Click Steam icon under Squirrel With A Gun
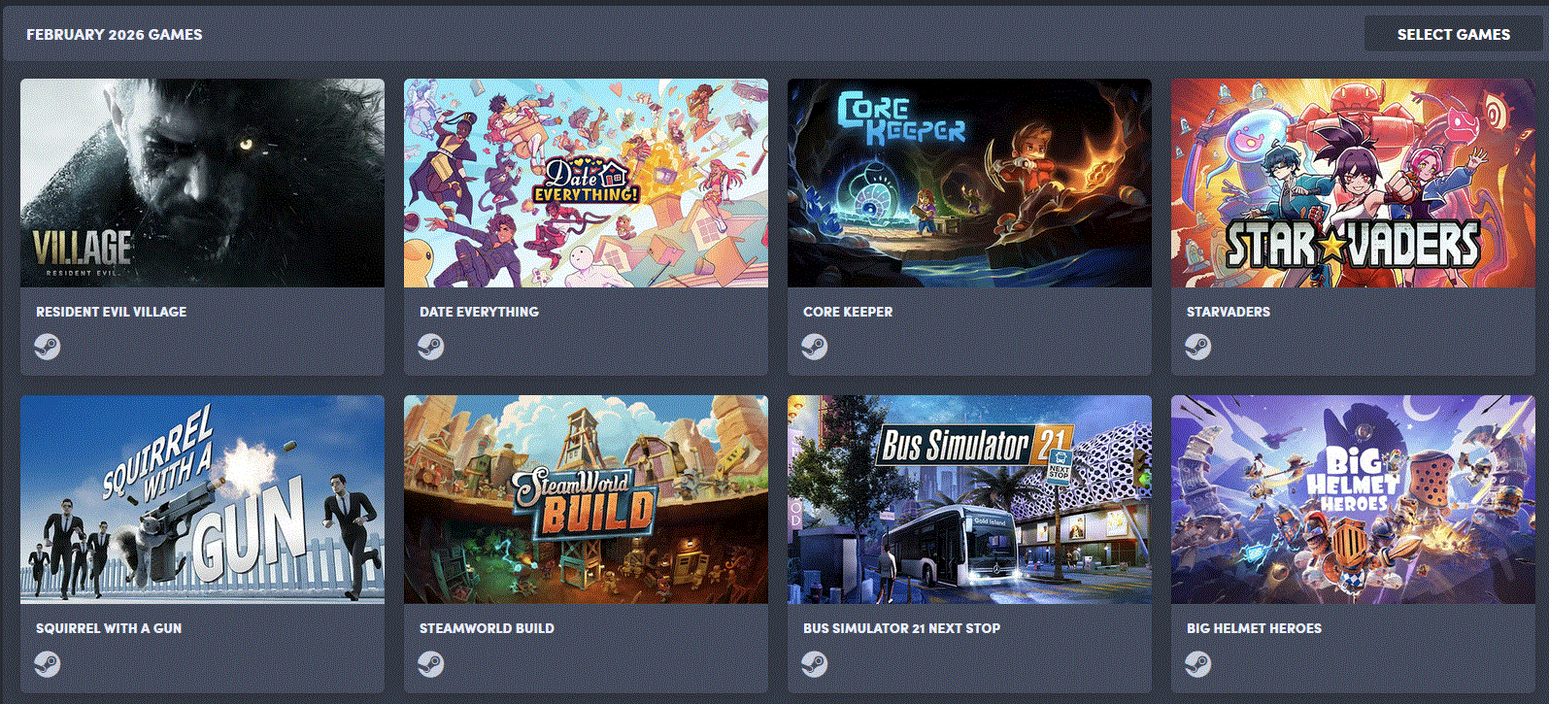 [48, 663]
